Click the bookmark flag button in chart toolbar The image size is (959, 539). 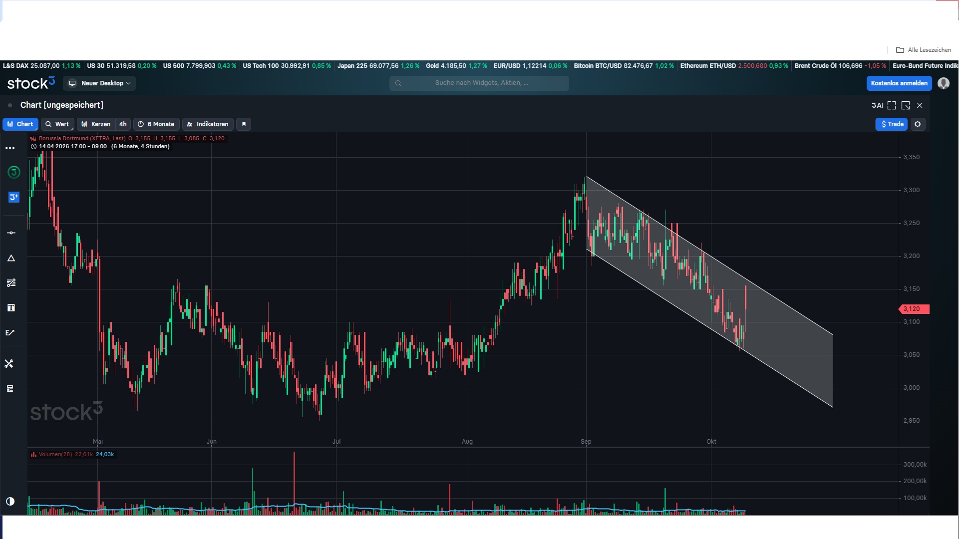click(244, 124)
